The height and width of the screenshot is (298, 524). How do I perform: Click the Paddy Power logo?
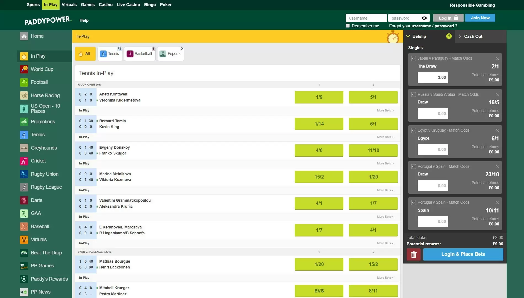[x=48, y=20]
